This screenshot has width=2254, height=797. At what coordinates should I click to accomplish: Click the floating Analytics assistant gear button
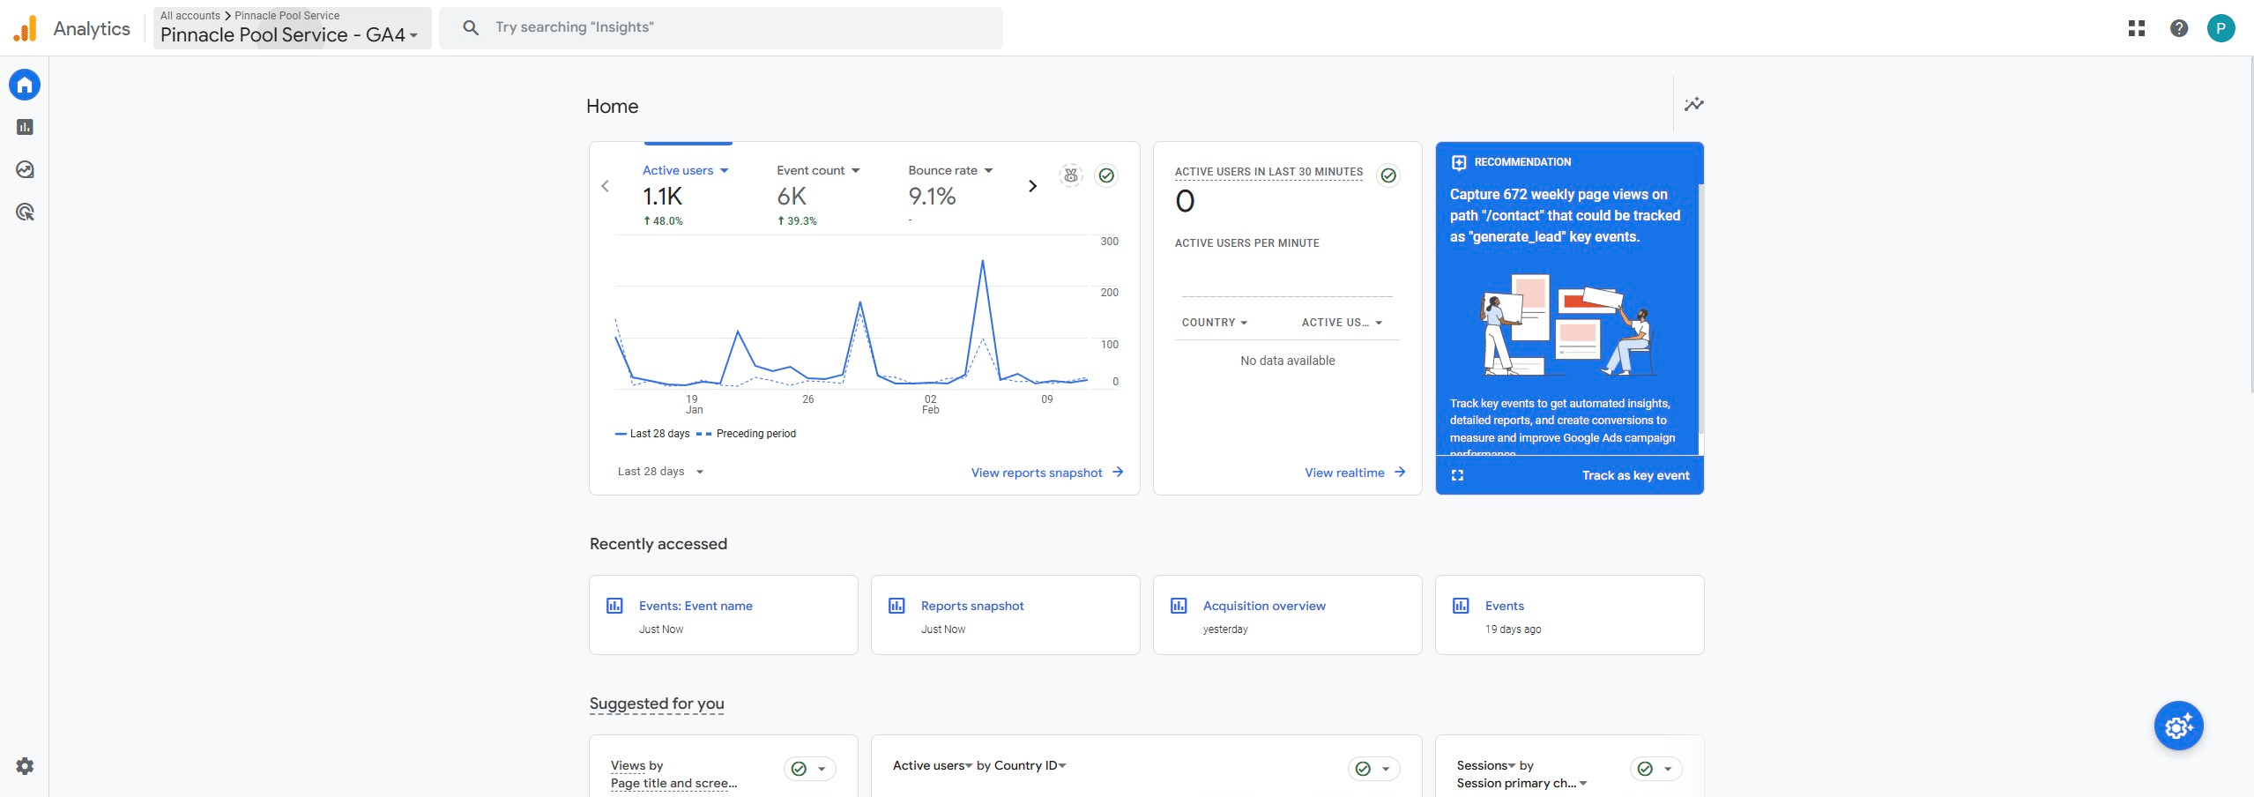[2178, 726]
